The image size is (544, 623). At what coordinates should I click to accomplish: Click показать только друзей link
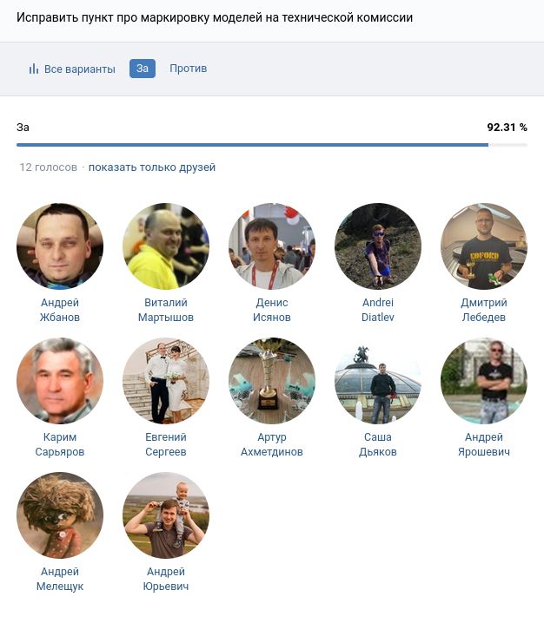pyautogui.click(x=151, y=167)
